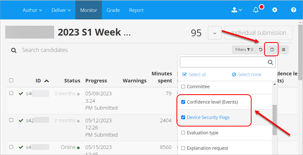Click the magnifier in column search box

click(x=270, y=62)
